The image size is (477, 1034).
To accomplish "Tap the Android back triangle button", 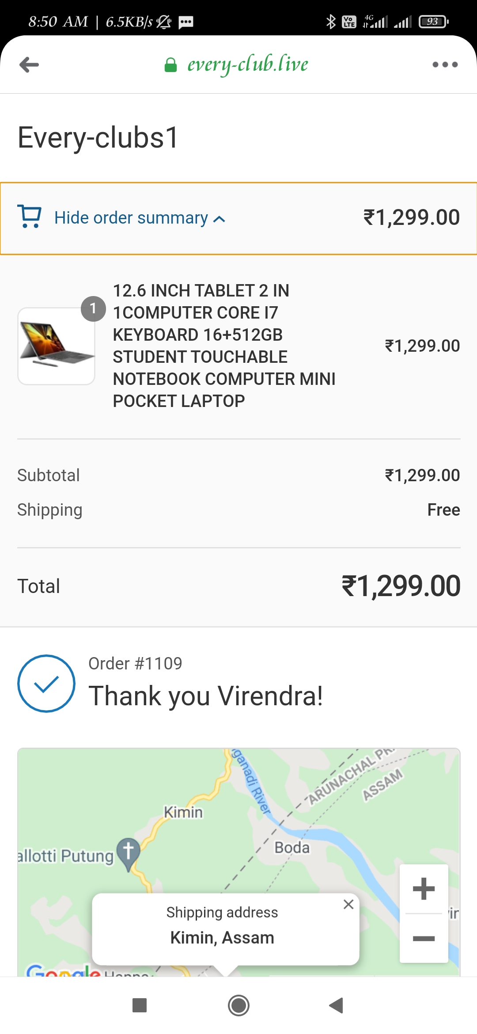I will point(337,1005).
